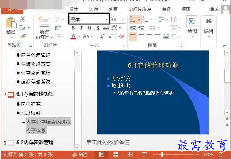Image resolution: width=231 pixels, height=159 pixels.
Task: Open the font dialog launcher
Action: pyautogui.click(x=124, y=46)
